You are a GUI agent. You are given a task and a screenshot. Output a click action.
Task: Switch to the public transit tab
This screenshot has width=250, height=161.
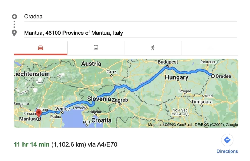[x=96, y=48]
